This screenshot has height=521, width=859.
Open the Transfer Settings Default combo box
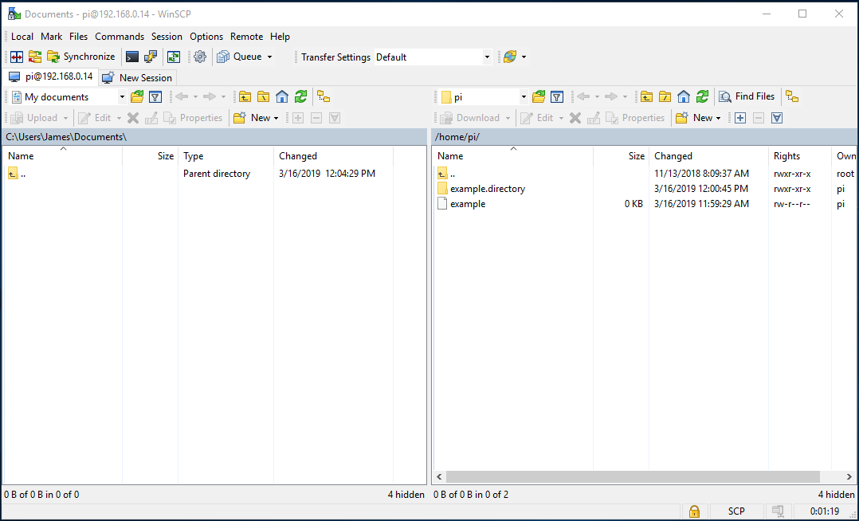point(433,57)
